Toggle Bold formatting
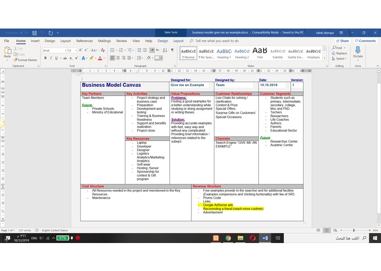381x271 pixels. [x=46, y=58]
